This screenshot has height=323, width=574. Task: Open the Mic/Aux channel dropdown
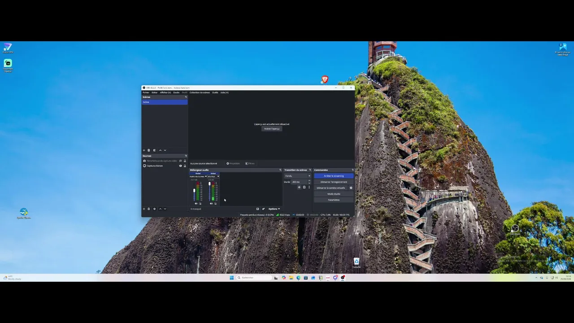coord(213,176)
